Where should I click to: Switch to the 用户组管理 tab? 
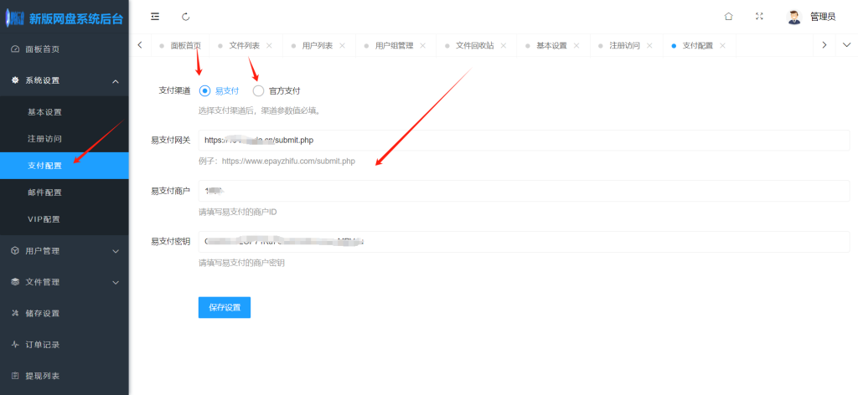pyautogui.click(x=394, y=46)
